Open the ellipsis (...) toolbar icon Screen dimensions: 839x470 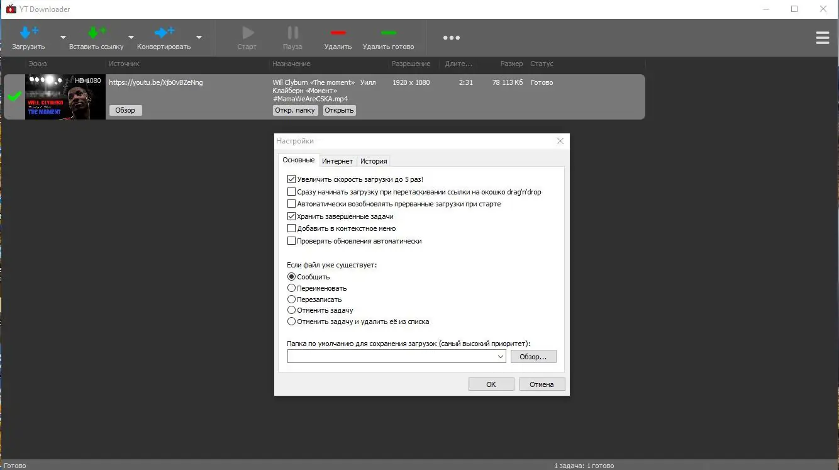(x=452, y=38)
